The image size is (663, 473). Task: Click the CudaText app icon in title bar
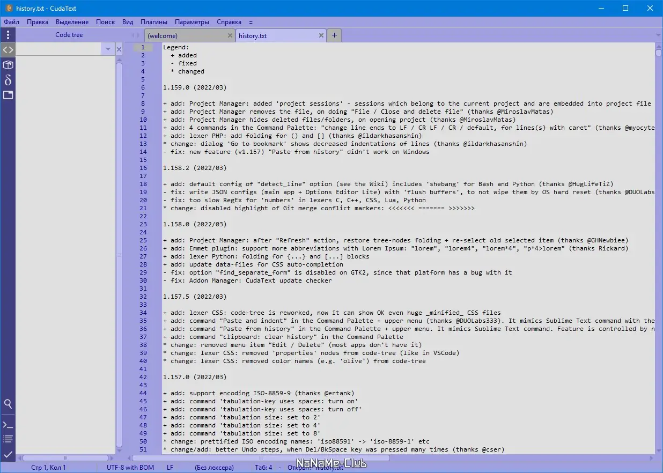[9, 9]
